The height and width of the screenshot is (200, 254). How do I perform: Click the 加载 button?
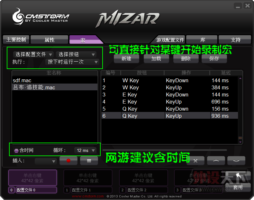tap(156, 58)
